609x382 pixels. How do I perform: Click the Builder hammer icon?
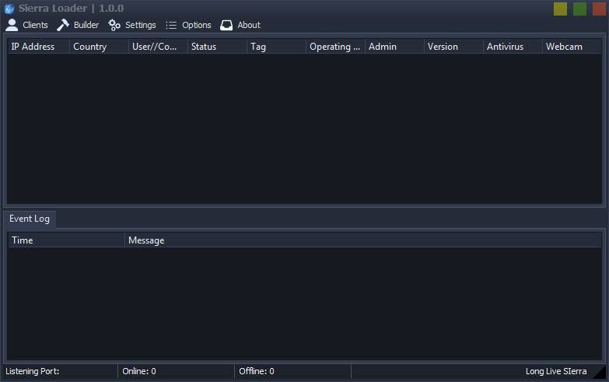pos(63,25)
